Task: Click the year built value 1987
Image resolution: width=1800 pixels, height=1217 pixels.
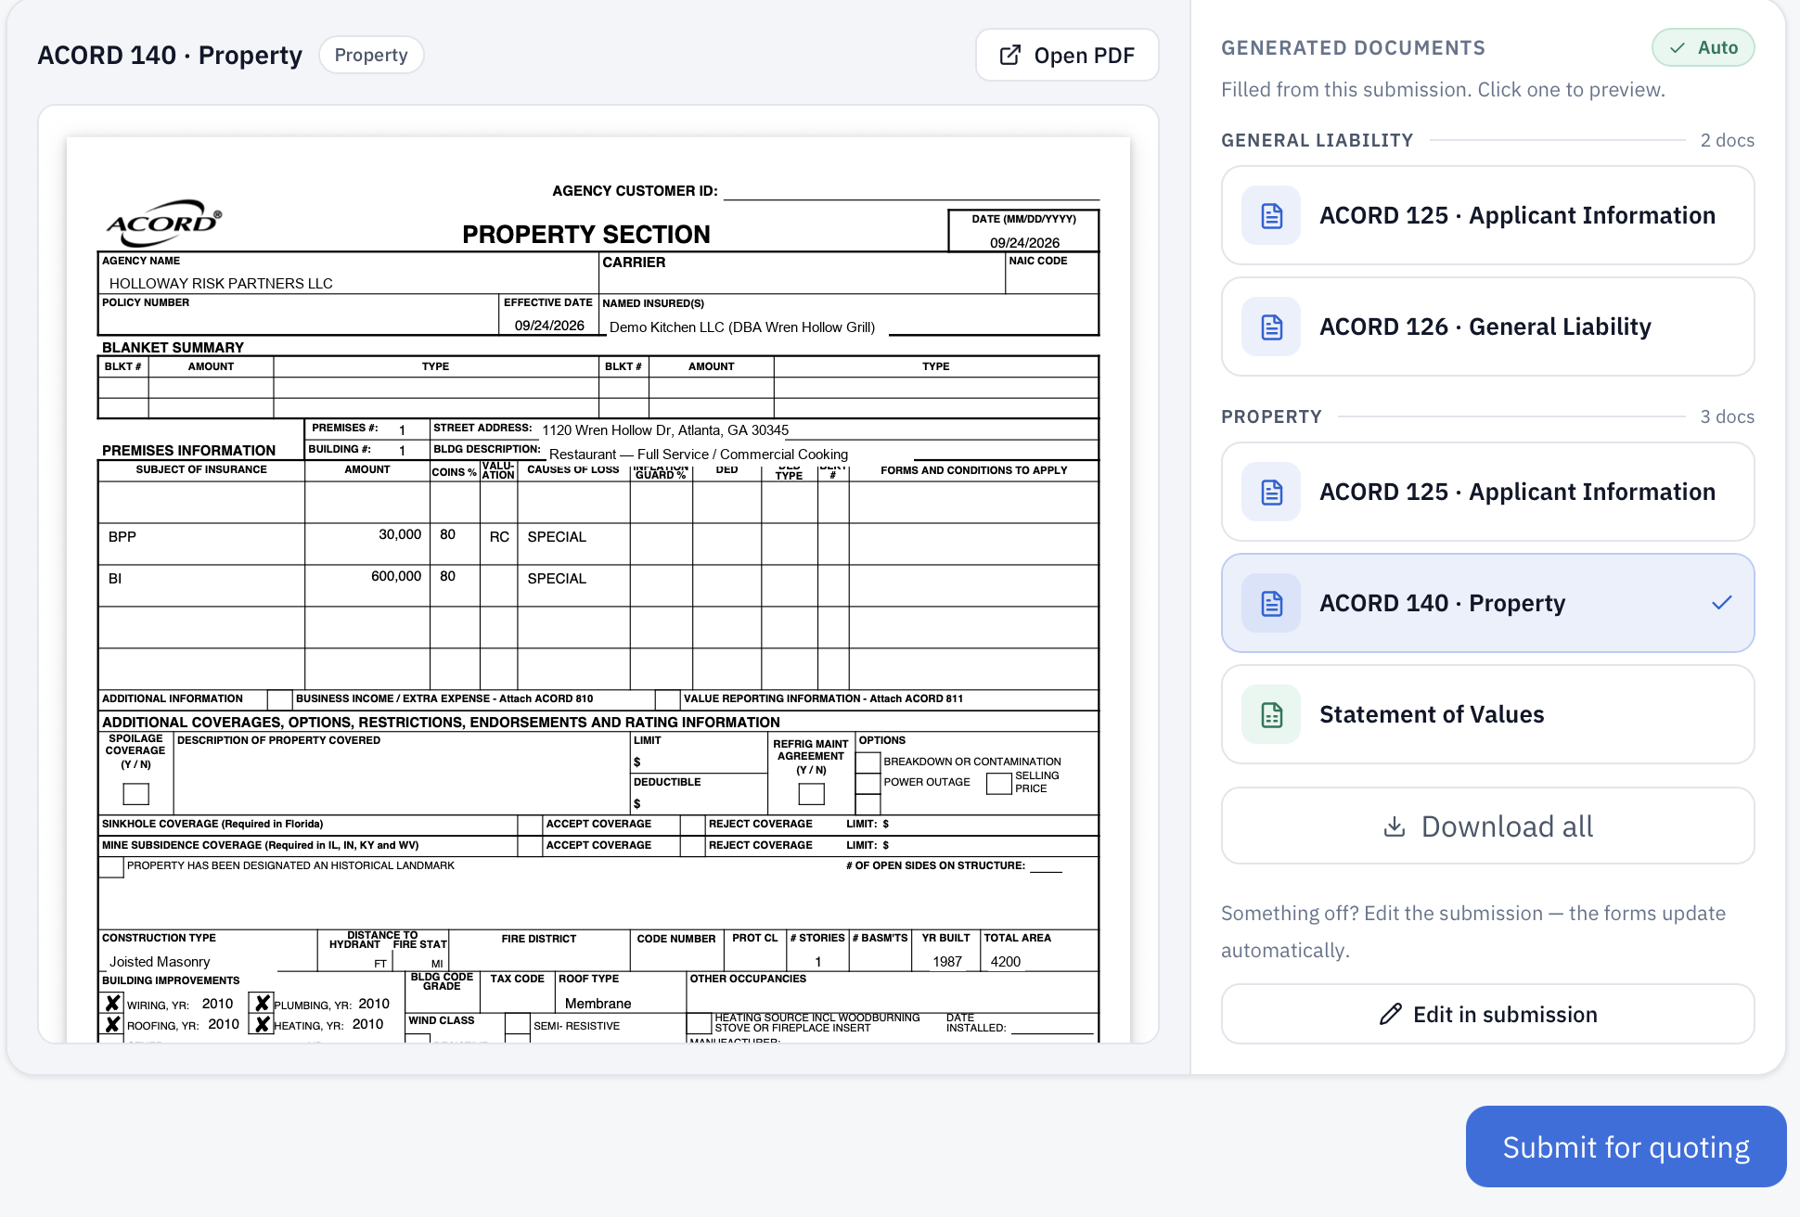Action: 947,962
